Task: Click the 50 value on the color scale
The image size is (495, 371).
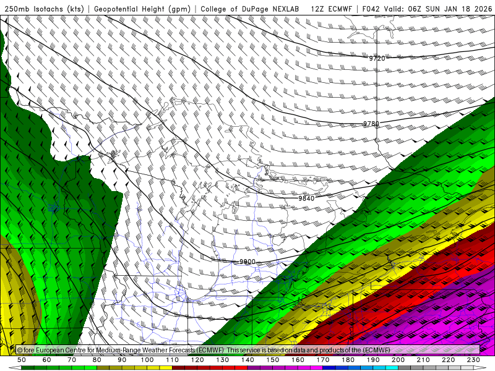Action: coord(22,360)
